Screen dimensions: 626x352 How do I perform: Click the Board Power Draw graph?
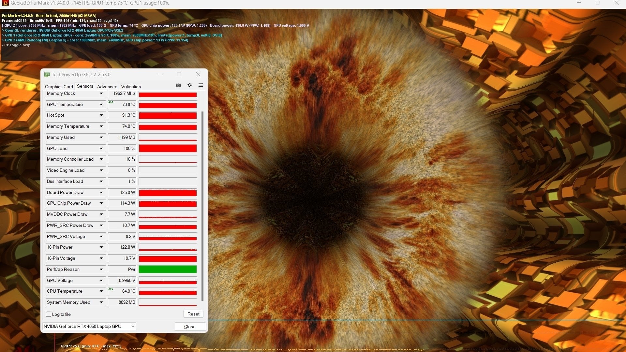tap(168, 193)
